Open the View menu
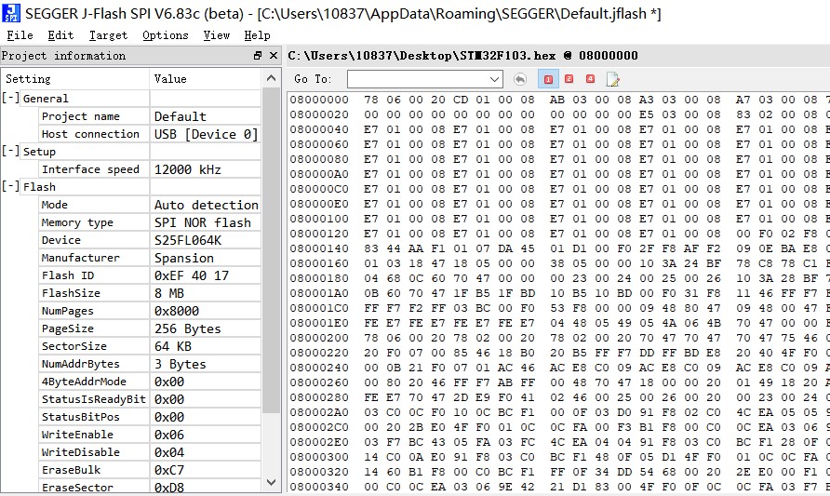Viewport: 830px width, 496px height. (x=217, y=35)
